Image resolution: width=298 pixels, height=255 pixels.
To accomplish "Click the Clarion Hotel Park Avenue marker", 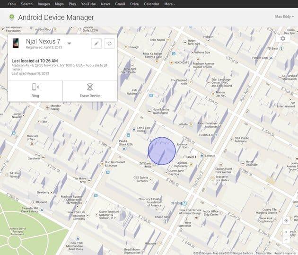I will (220, 165).
